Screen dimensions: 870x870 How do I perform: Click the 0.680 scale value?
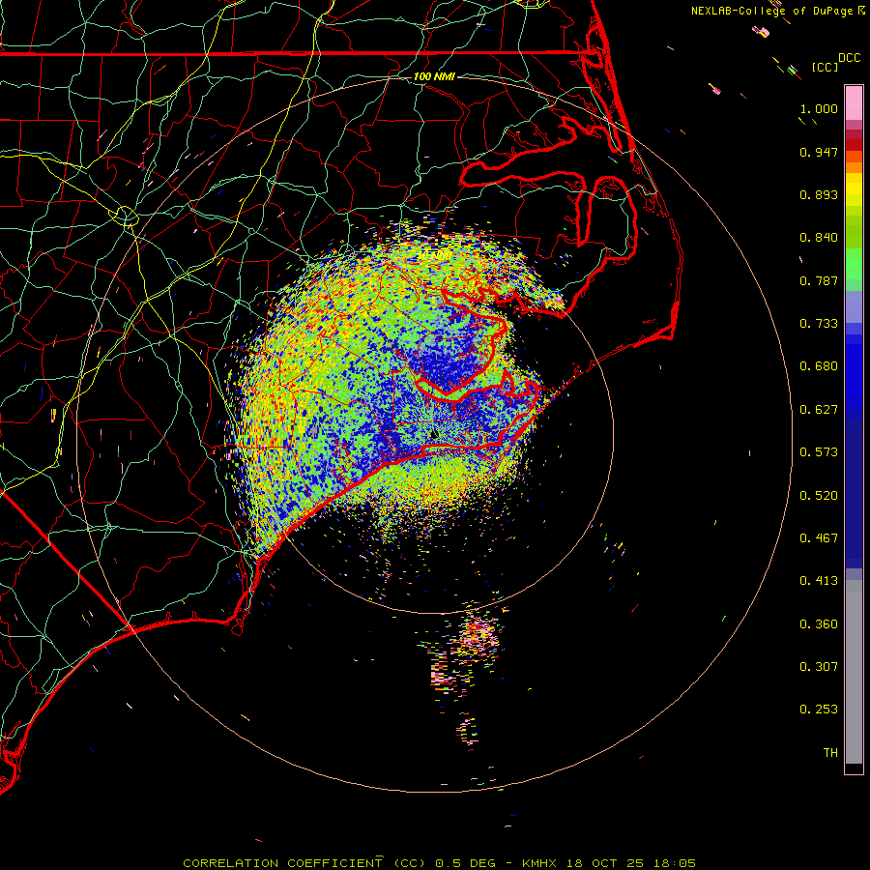click(819, 366)
